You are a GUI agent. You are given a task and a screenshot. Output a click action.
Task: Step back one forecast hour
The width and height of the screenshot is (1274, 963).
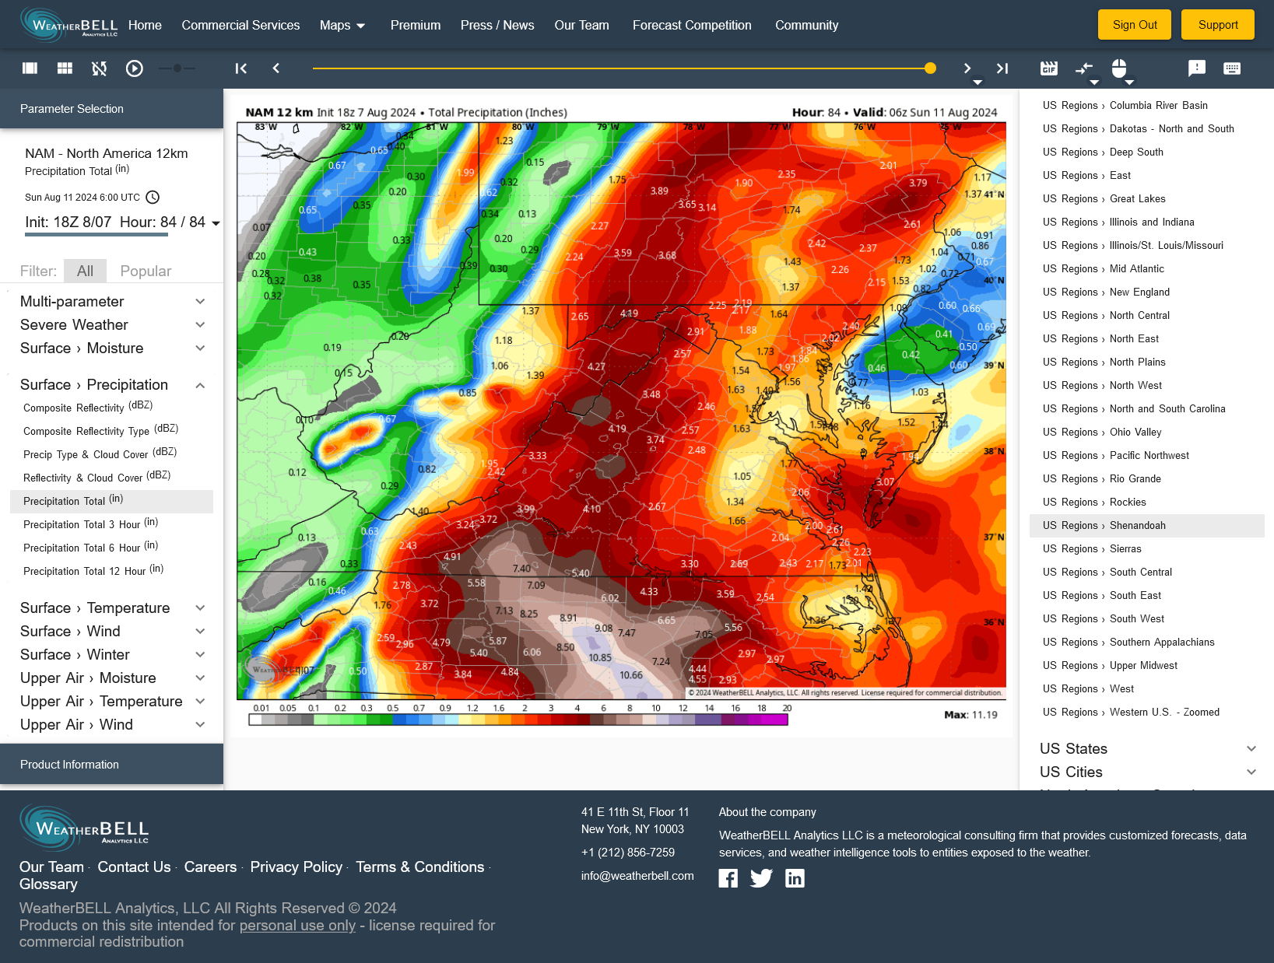pos(276,68)
